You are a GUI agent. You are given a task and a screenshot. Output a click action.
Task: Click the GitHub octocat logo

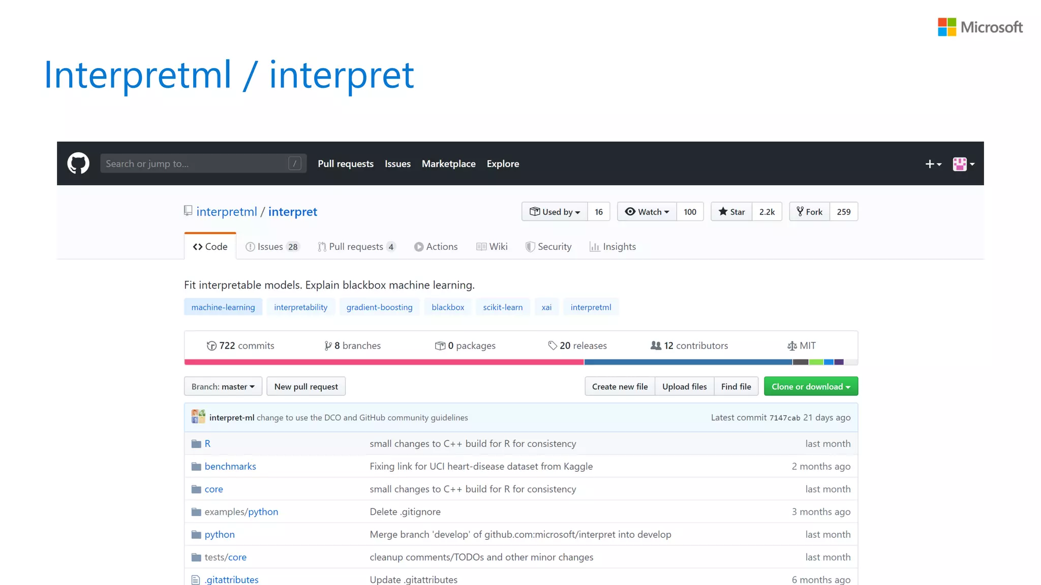[x=78, y=164]
